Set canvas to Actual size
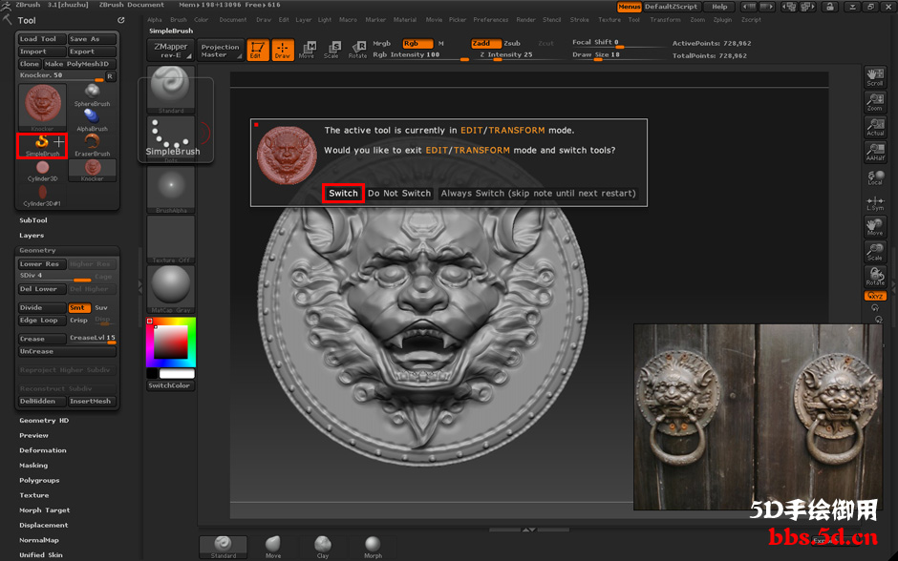 pyautogui.click(x=875, y=127)
